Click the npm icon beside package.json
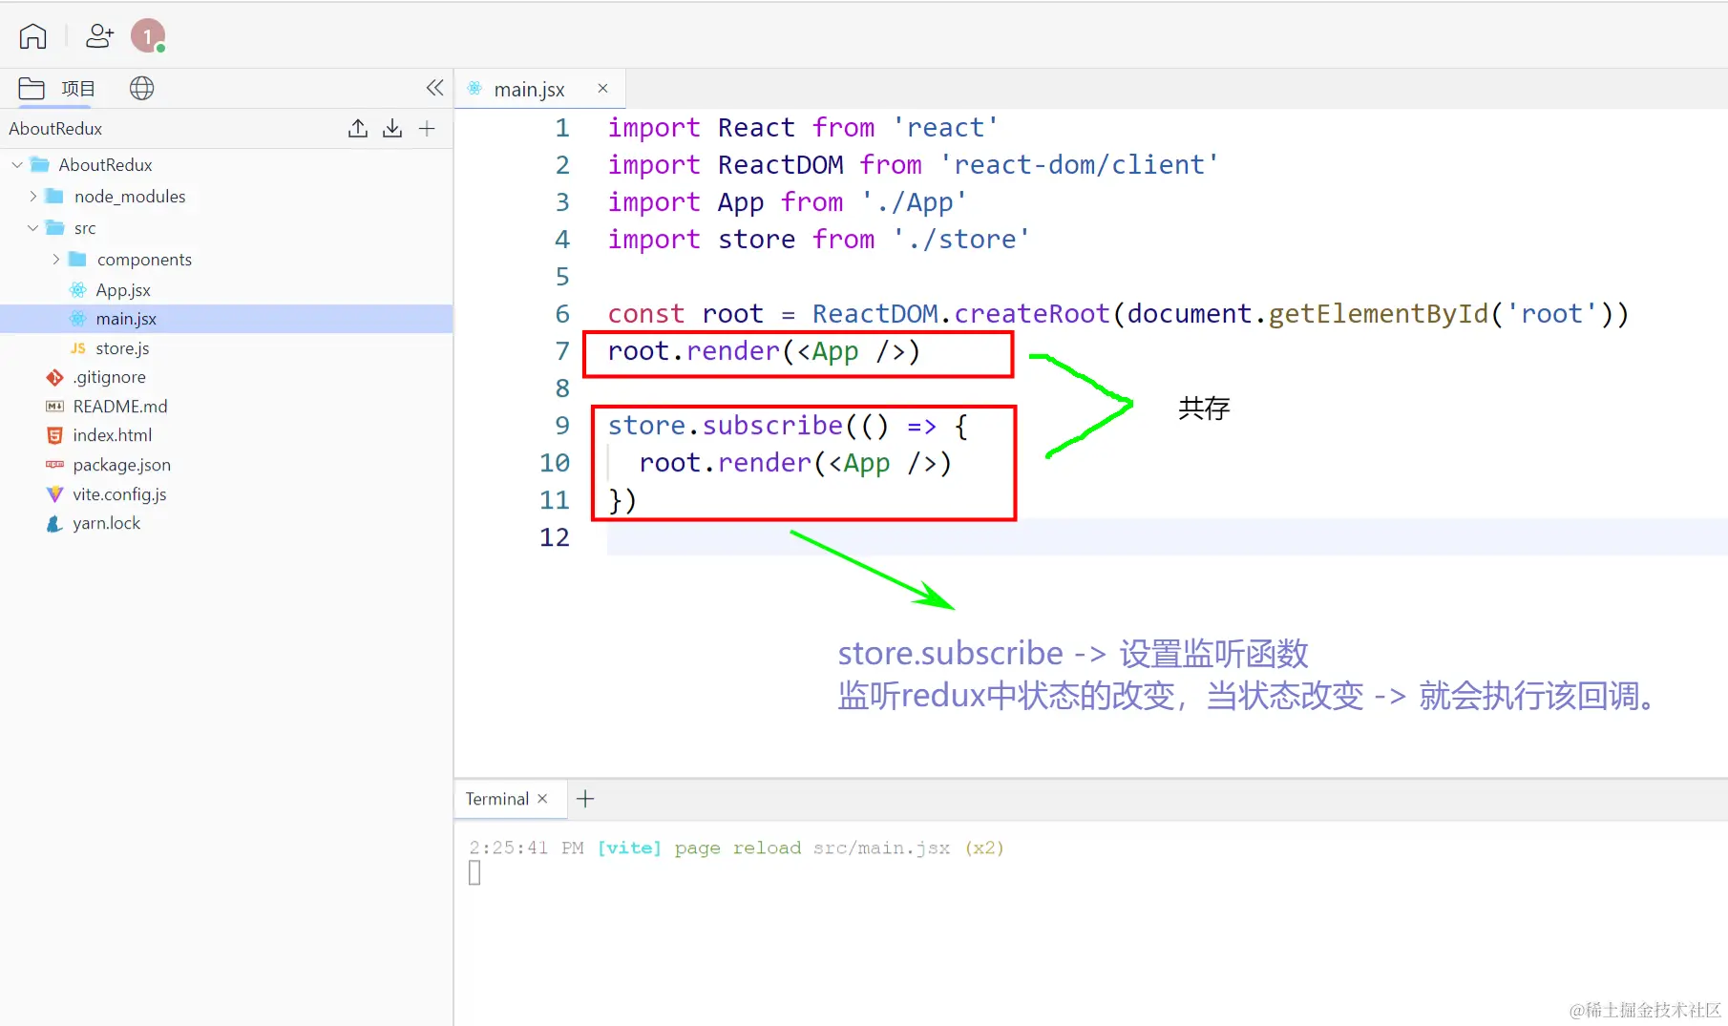Viewport: 1728px width, 1026px height. tap(55, 465)
